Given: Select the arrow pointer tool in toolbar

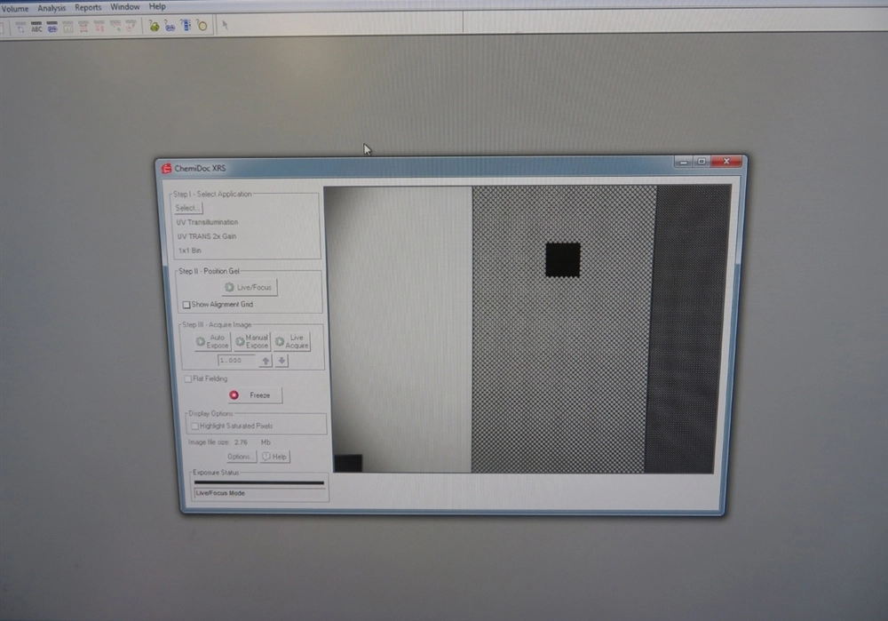Looking at the screenshot, I should point(225,25).
